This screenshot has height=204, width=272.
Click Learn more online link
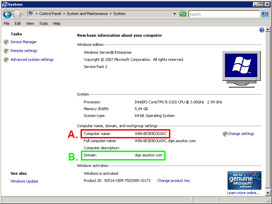pos(243,193)
